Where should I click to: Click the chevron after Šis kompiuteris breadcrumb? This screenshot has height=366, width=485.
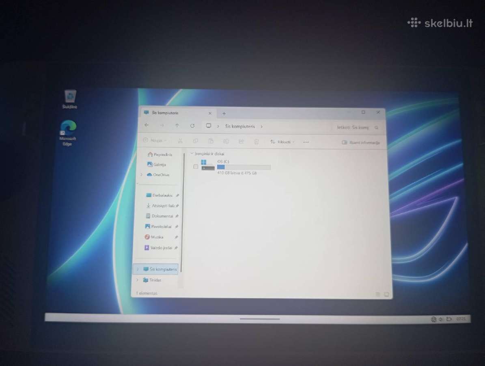coord(261,127)
